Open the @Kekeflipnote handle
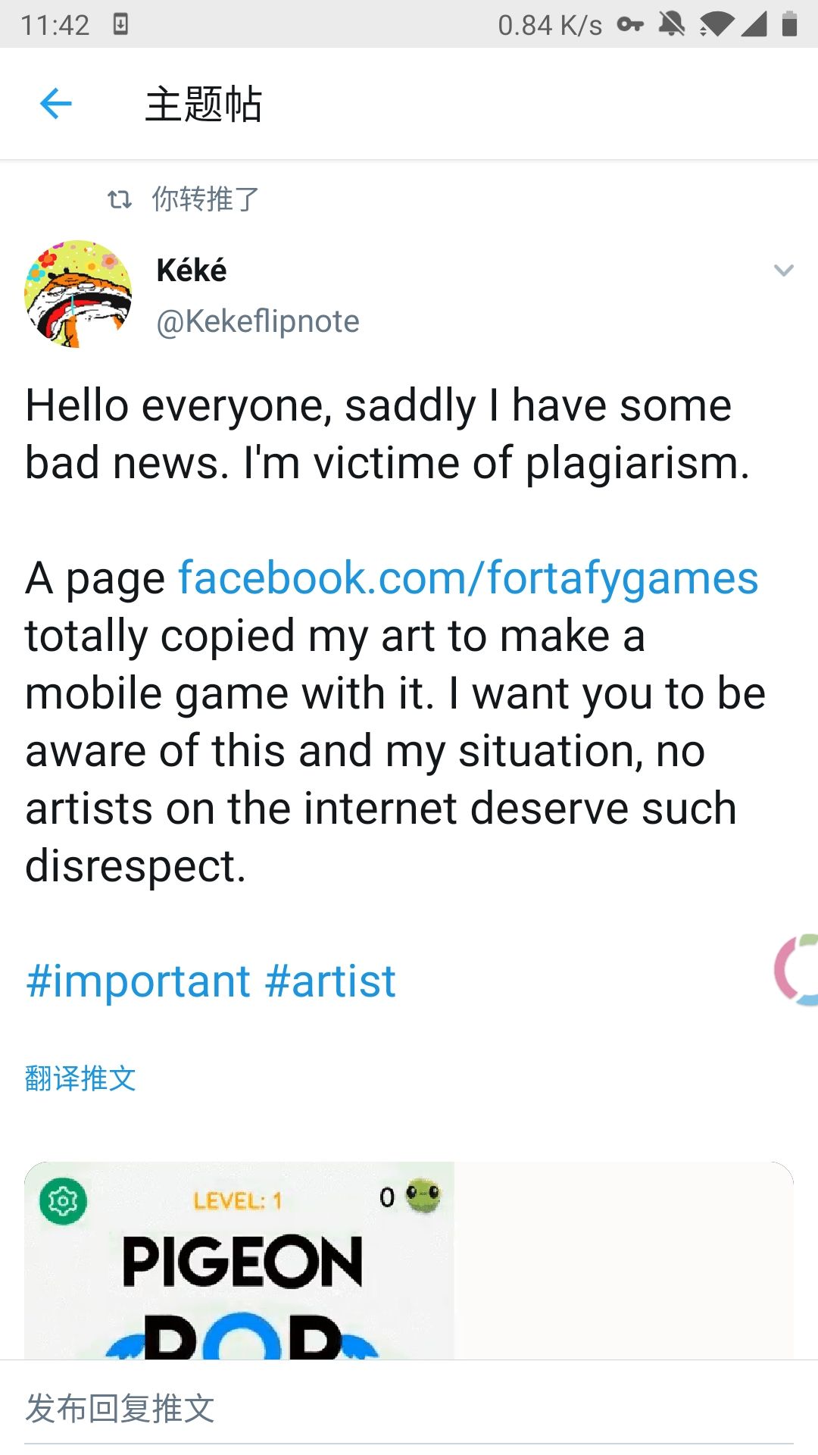The height and width of the screenshot is (1455, 818). pos(258,321)
